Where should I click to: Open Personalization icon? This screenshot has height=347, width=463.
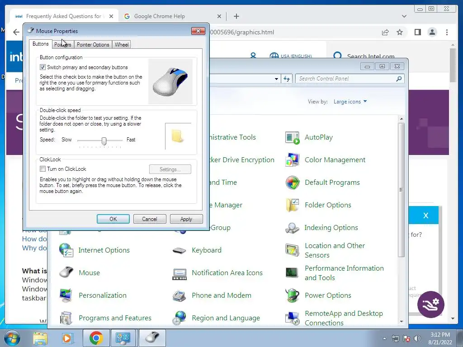(x=66, y=295)
